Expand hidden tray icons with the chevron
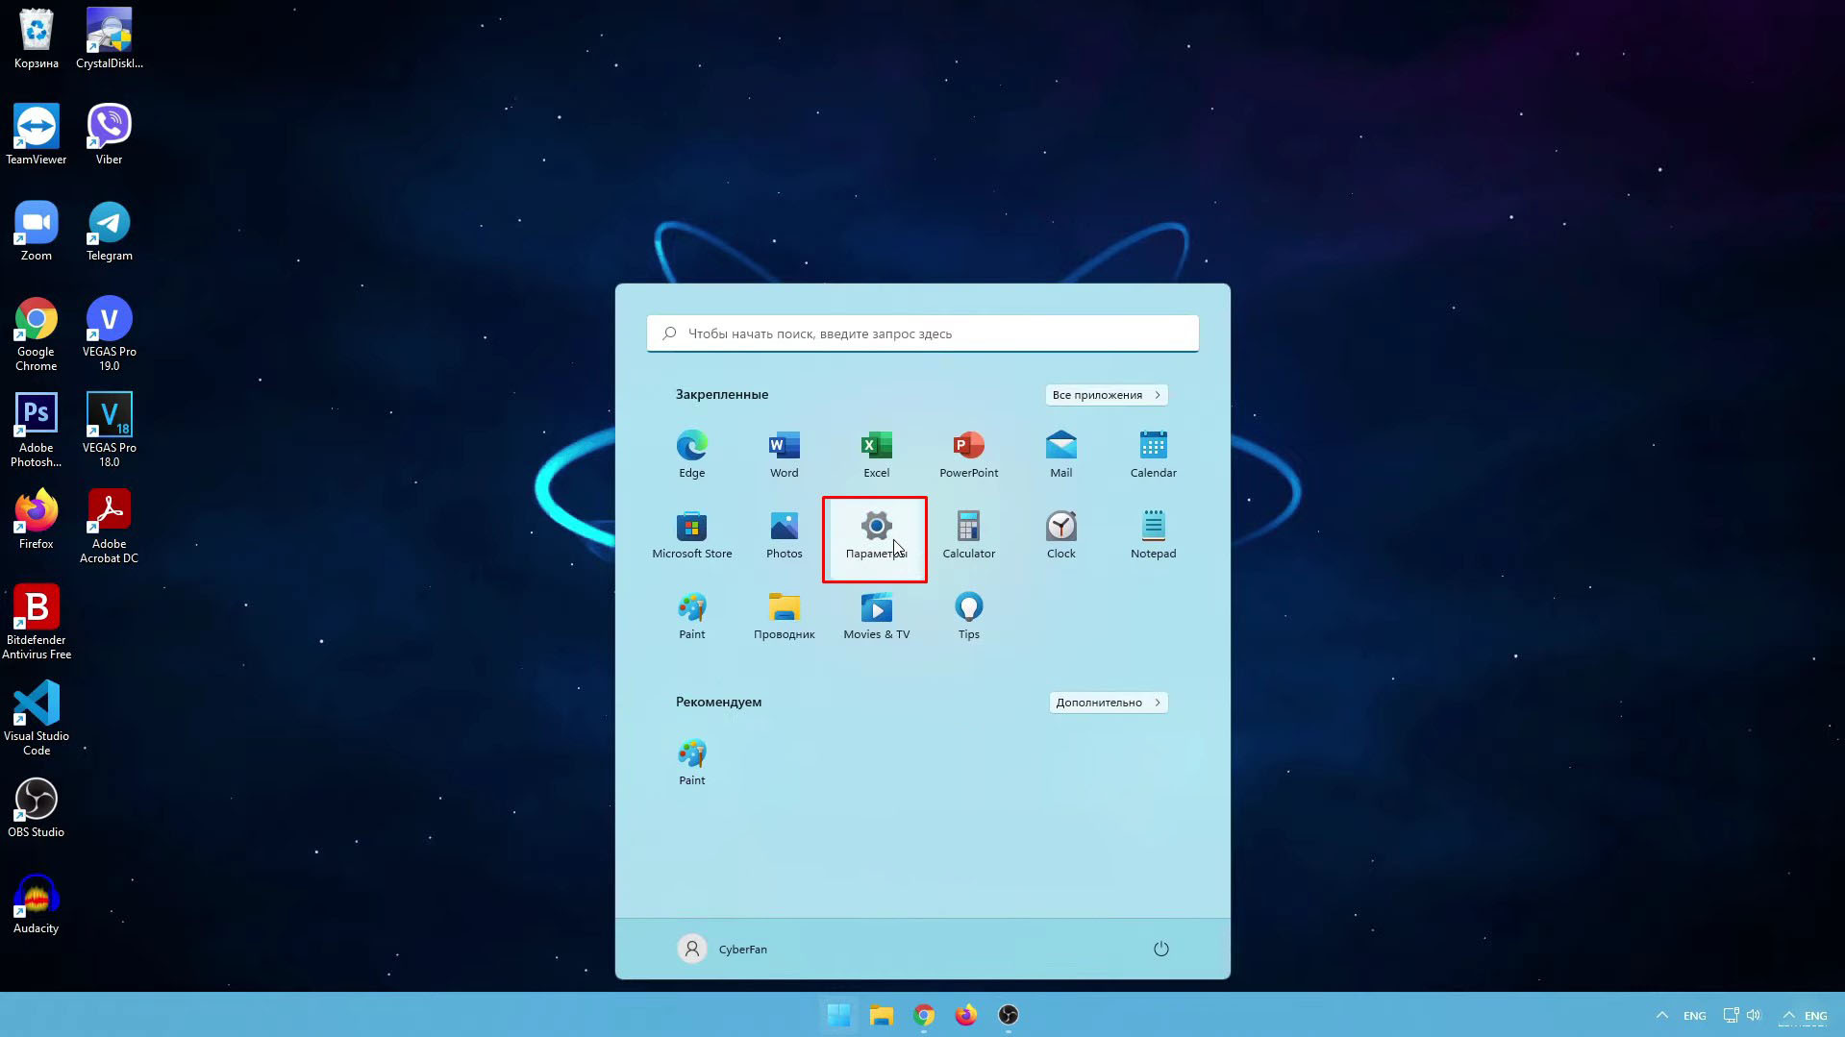The width and height of the screenshot is (1845, 1037). [1661, 1014]
